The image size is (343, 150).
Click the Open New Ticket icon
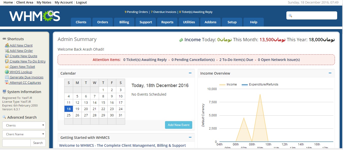click(7, 67)
